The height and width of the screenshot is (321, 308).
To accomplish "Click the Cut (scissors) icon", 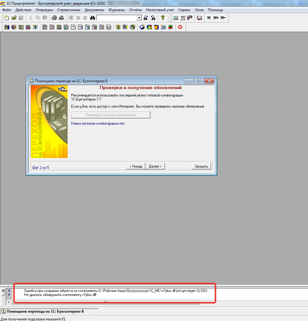I will pyautogui.click(x=31, y=18).
